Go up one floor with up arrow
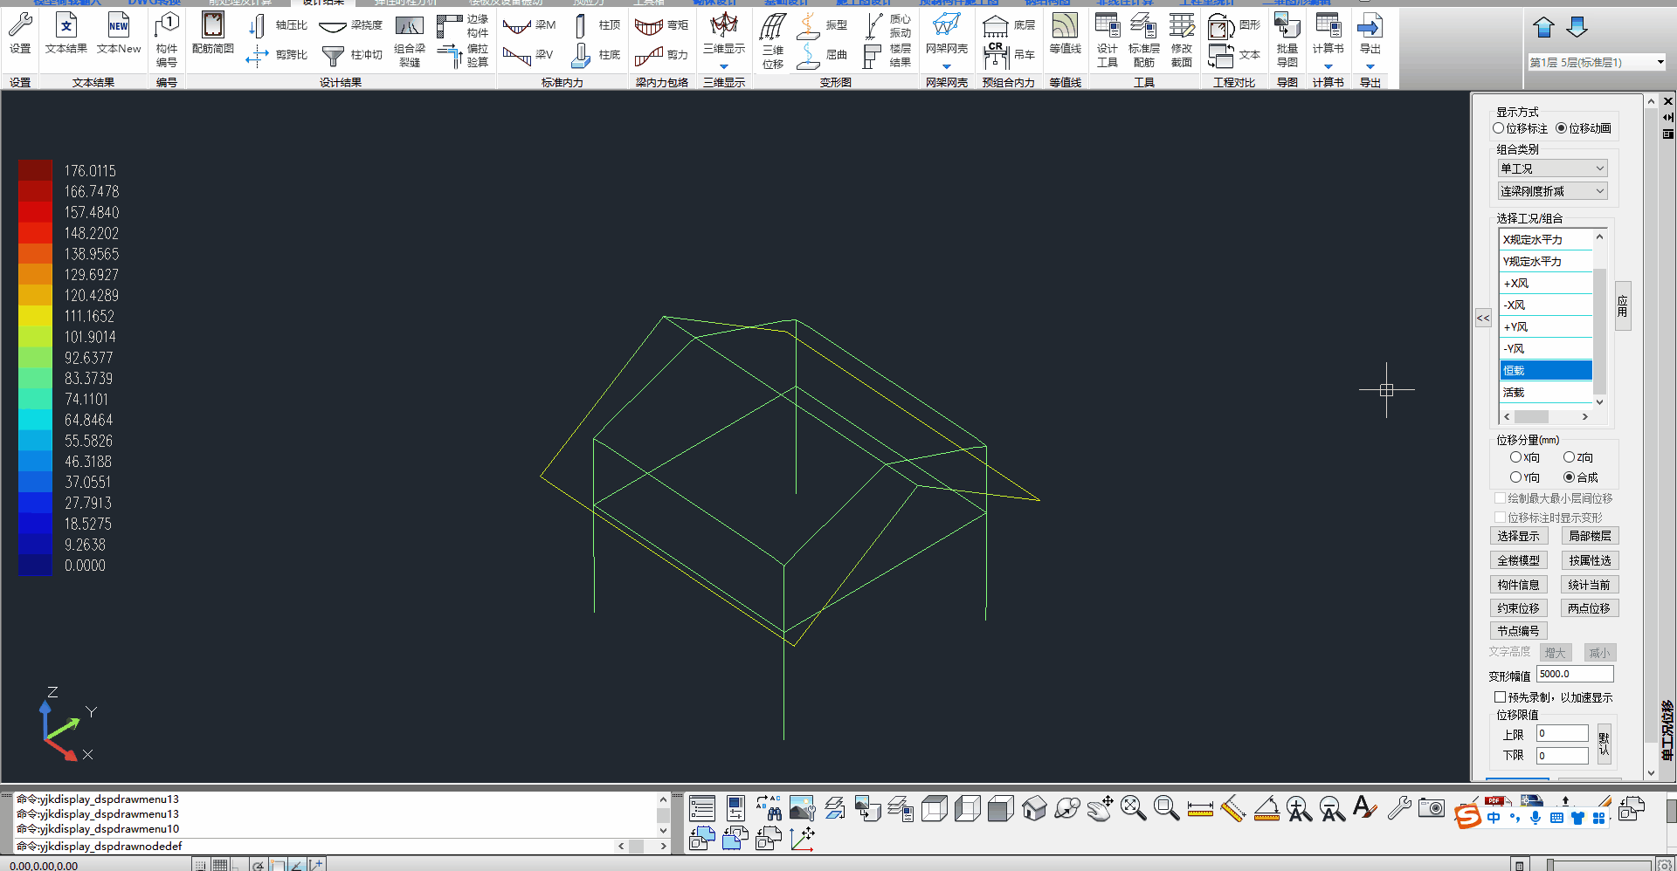 [x=1543, y=28]
